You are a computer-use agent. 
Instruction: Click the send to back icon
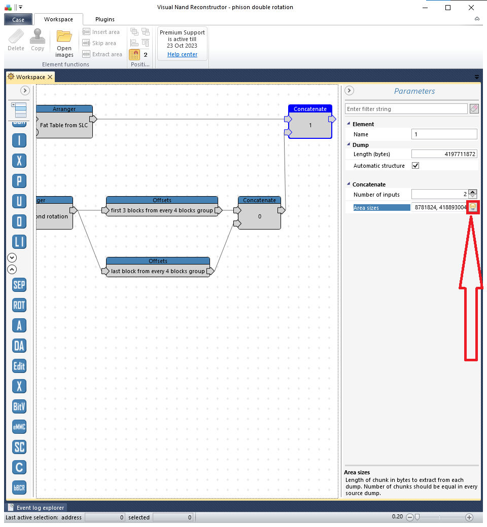[146, 32]
